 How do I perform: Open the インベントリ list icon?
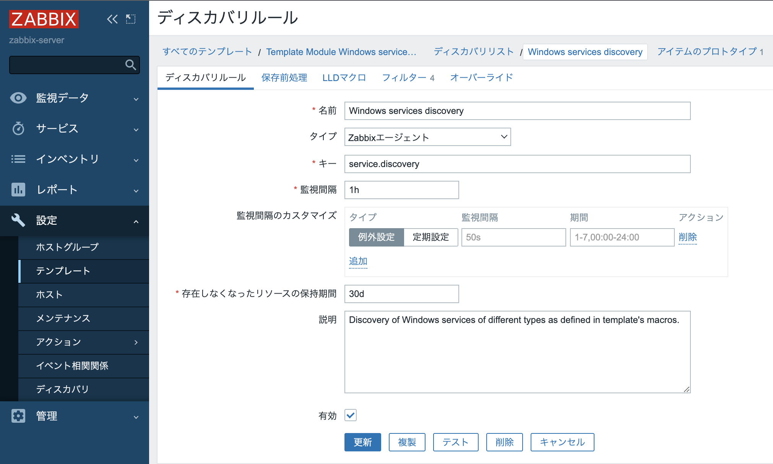18,159
